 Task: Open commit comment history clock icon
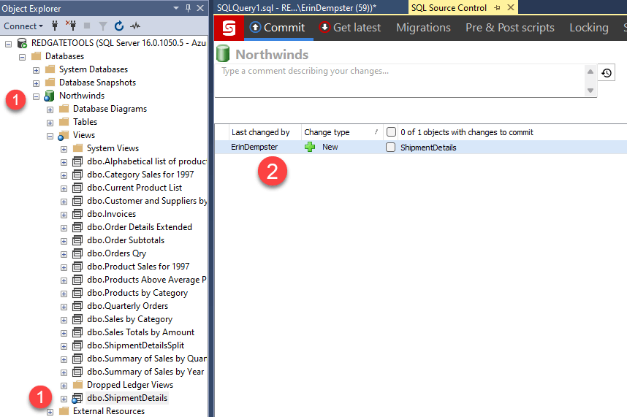pos(607,73)
